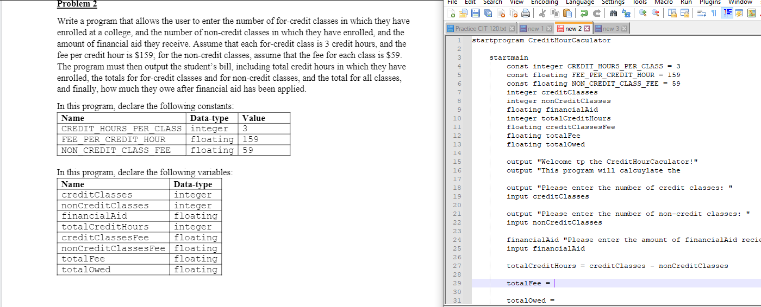This screenshot has height=307, width=761.
Task: Click line number 29 in margin
Action: (457, 283)
